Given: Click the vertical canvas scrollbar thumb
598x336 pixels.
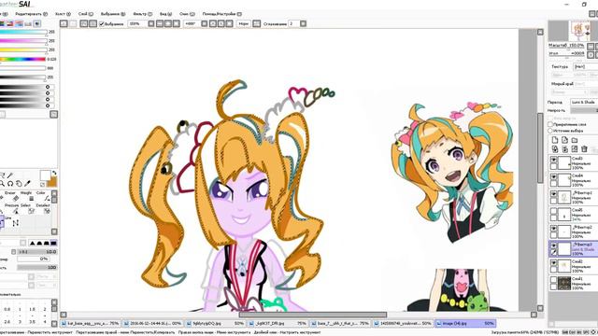Looking at the screenshot, I should (x=540, y=147).
